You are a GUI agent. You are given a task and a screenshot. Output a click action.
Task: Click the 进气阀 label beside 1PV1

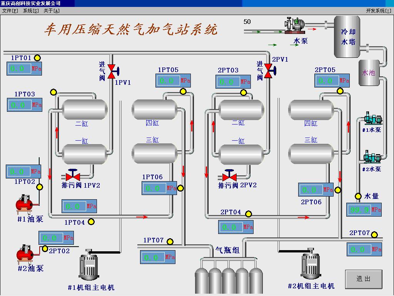[102, 71]
